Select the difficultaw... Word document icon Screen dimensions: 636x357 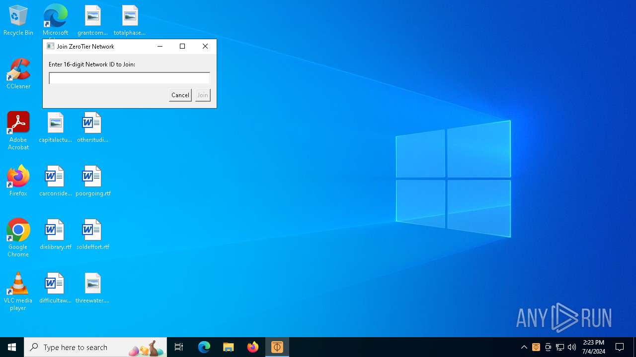point(56,288)
